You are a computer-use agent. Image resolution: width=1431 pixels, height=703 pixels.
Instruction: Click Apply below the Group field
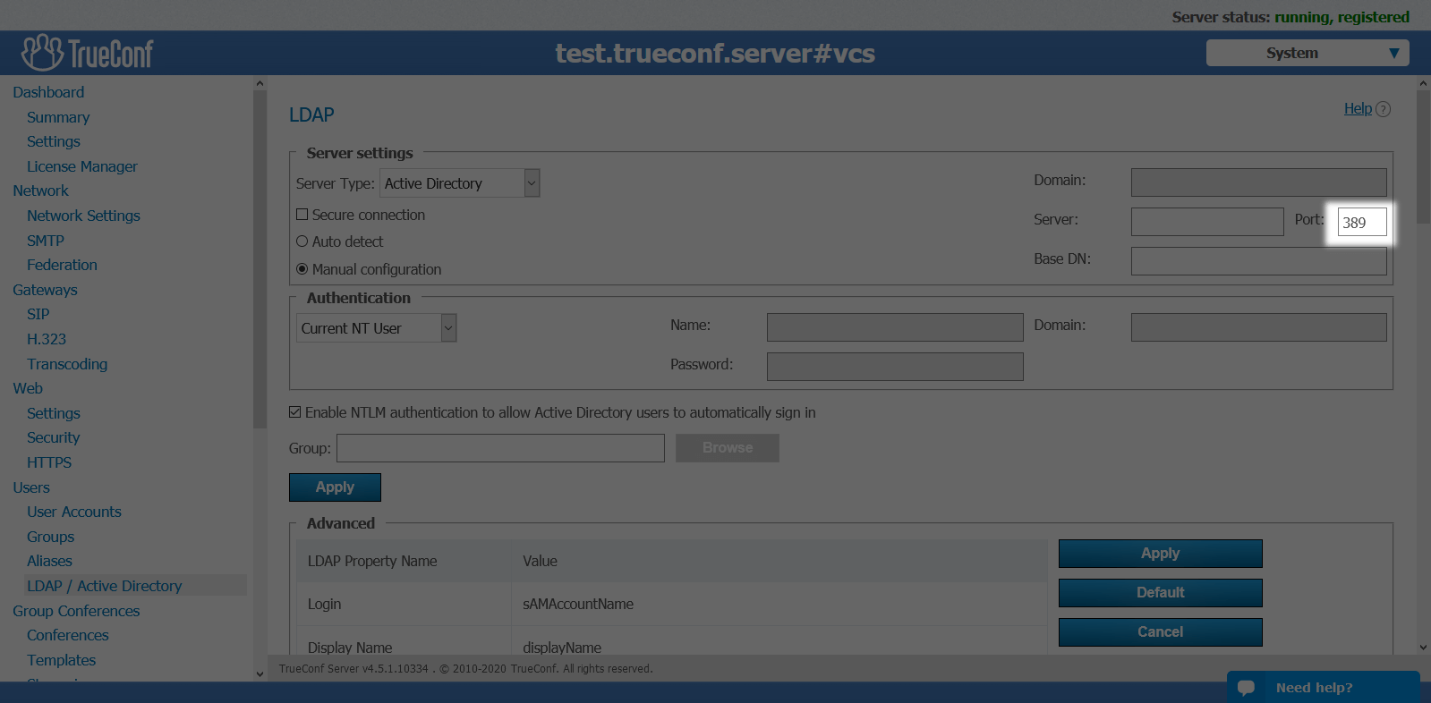pyautogui.click(x=335, y=487)
